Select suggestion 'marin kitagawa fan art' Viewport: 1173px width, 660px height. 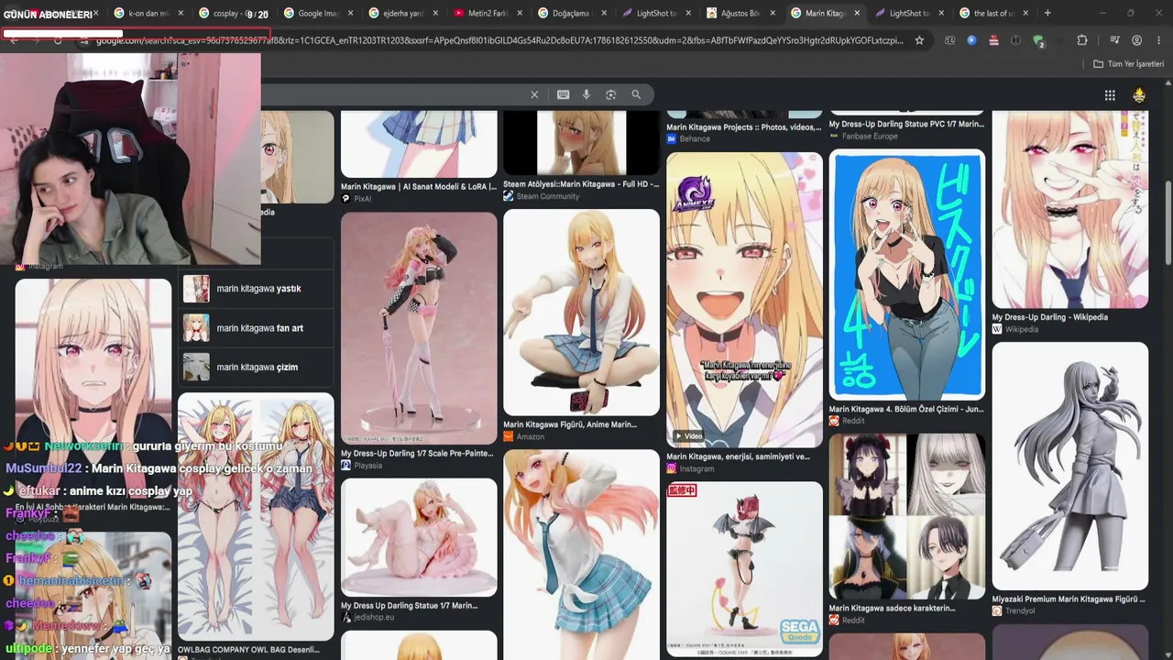point(256,328)
